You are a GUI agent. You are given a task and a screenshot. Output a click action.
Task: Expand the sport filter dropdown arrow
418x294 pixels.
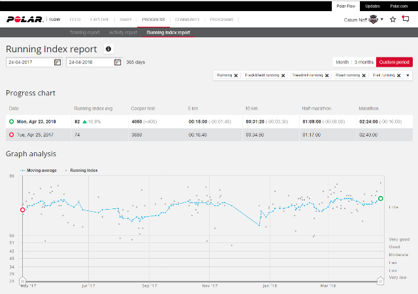[x=408, y=76]
